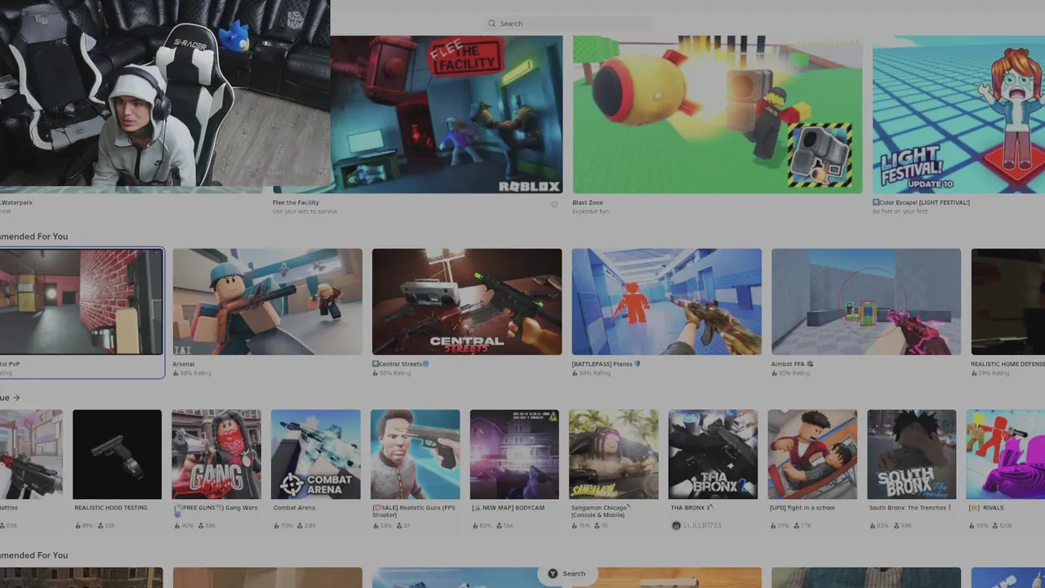
Task: Open the BODYCAM game thumbnail
Action: point(514,454)
